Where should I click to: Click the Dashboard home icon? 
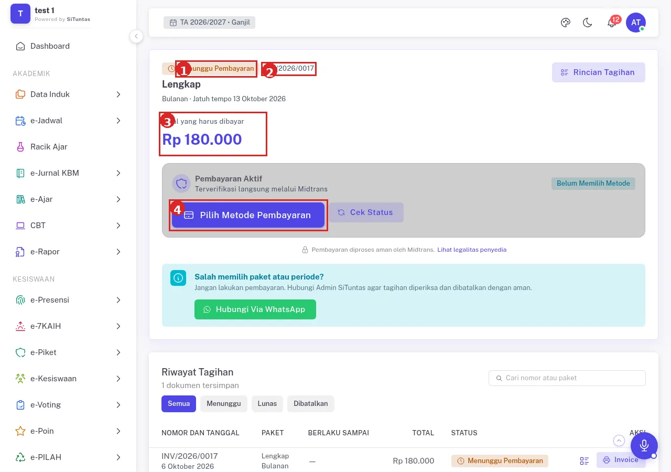tap(20, 46)
